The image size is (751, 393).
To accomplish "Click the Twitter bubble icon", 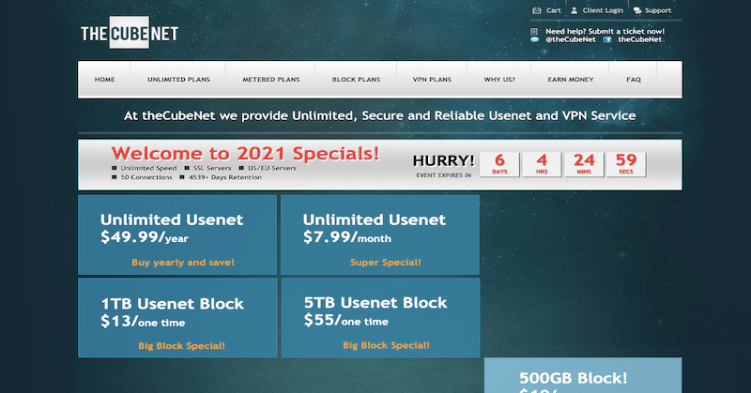I will click(535, 40).
